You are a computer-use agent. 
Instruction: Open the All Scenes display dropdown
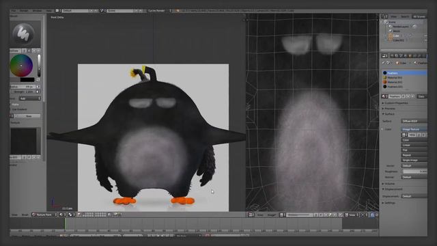click(419, 16)
